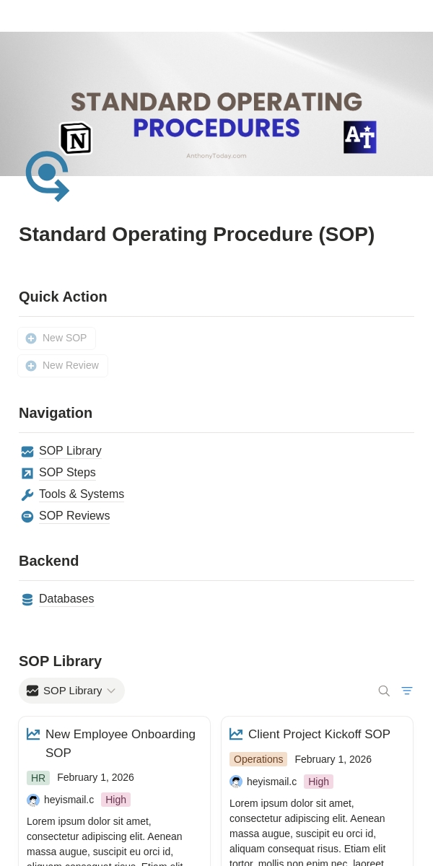
Task: Click the New Review button
Action: pos(63,366)
